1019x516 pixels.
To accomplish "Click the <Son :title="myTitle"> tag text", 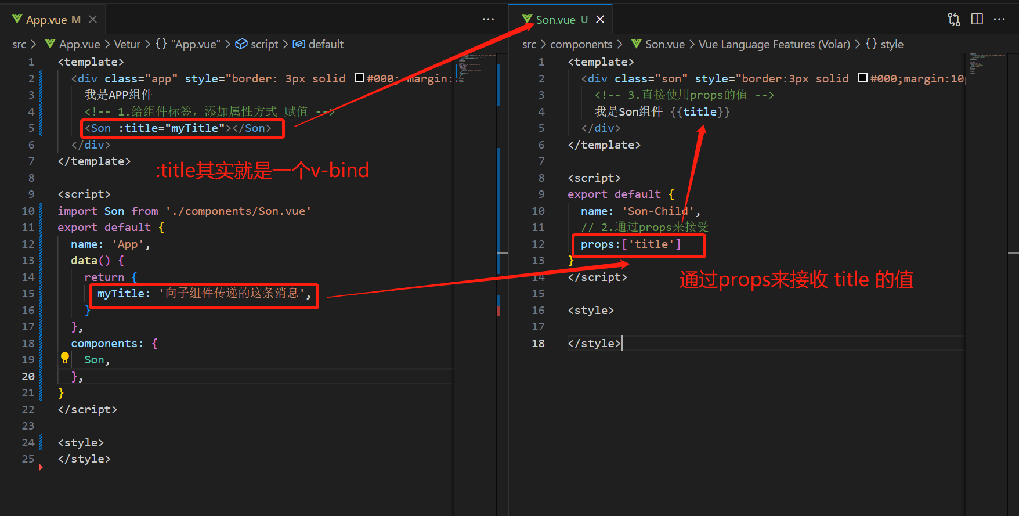I will (x=178, y=128).
